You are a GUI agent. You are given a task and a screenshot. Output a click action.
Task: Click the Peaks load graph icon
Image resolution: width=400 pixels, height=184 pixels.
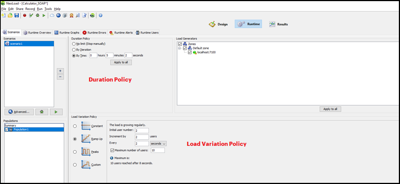pyautogui.click(x=86, y=151)
